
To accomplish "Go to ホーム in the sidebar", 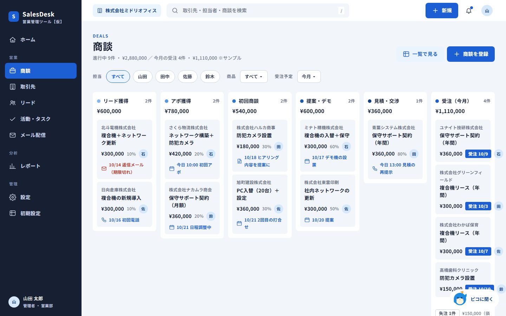I will click(x=41, y=40).
